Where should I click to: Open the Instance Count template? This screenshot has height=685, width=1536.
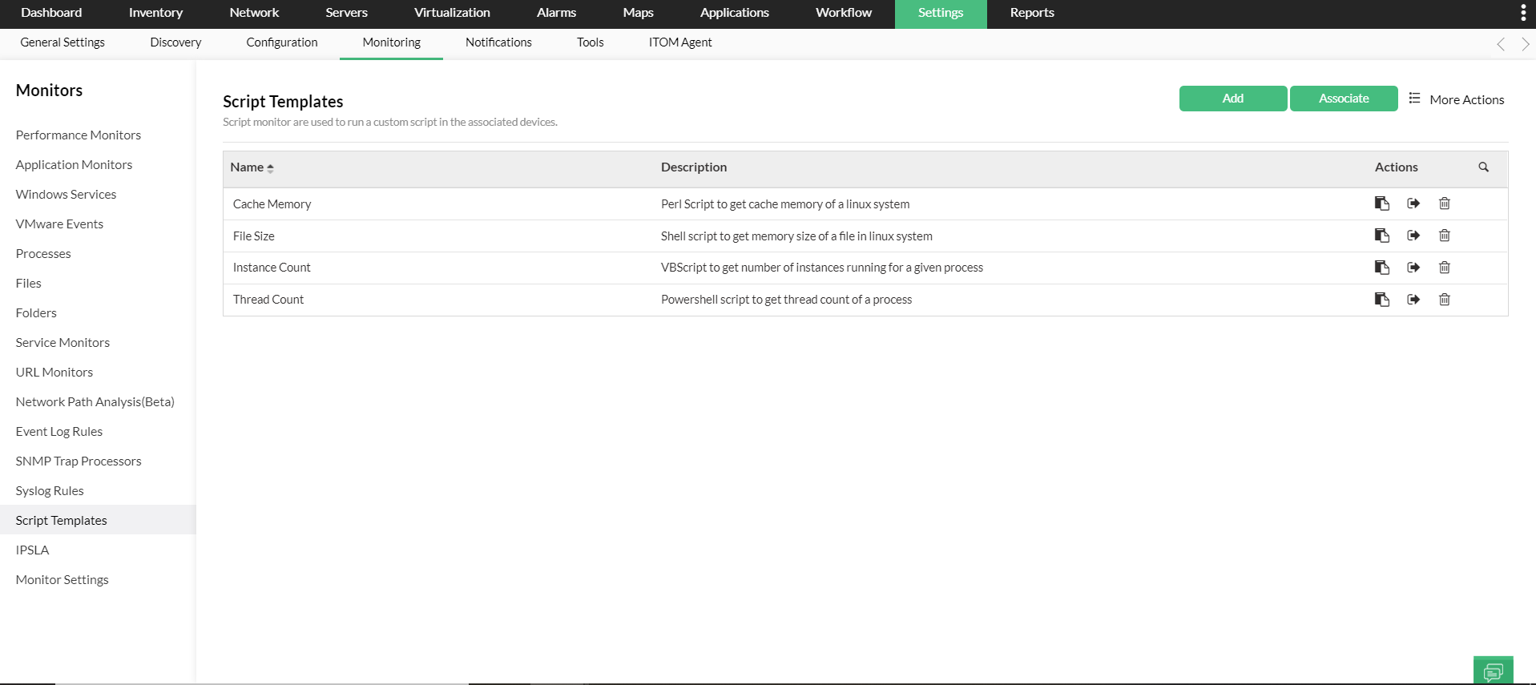pyautogui.click(x=272, y=268)
